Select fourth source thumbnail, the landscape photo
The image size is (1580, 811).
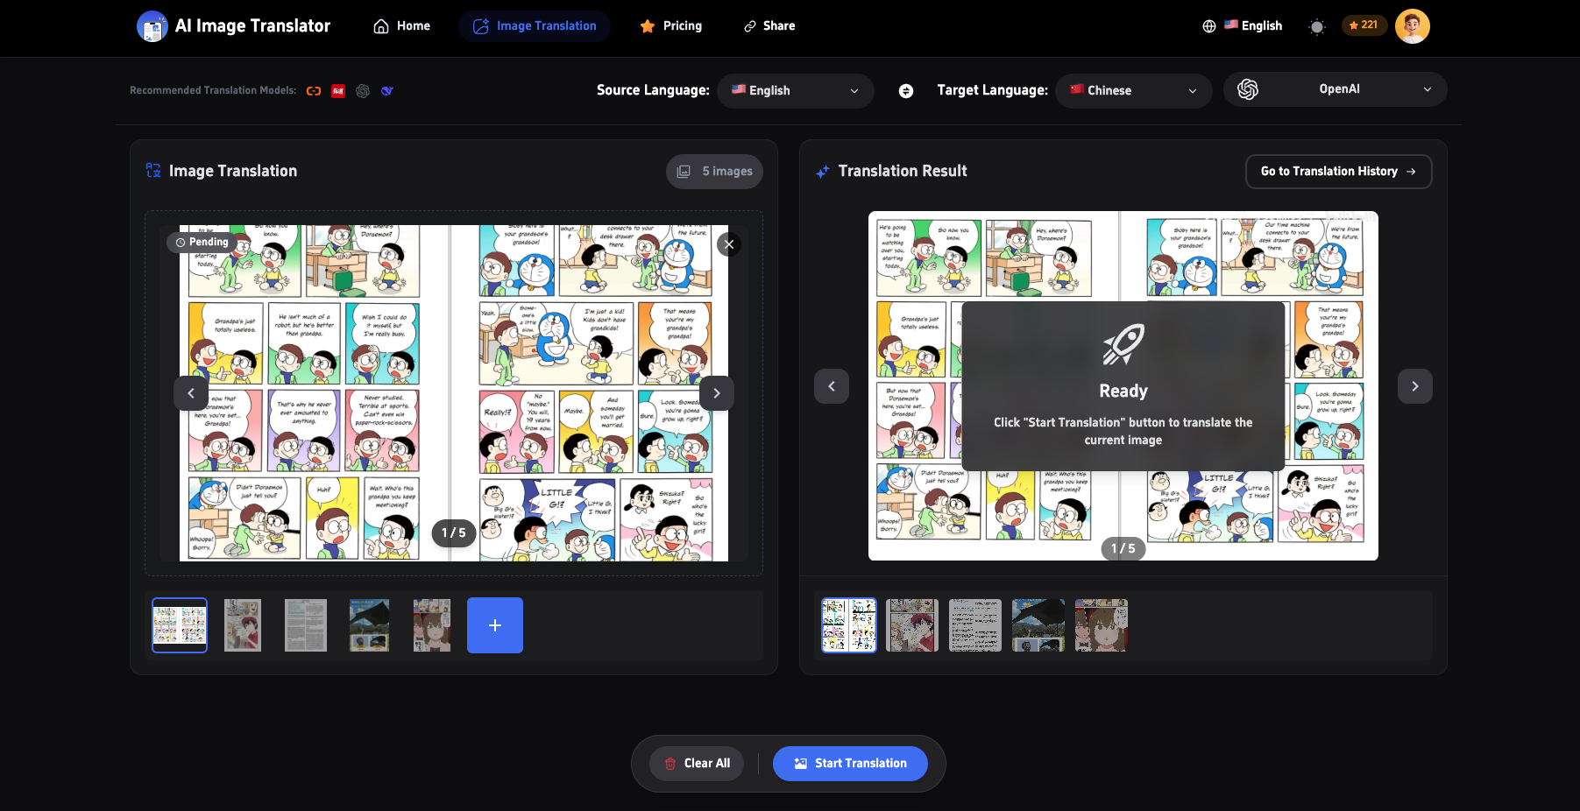pyautogui.click(x=369, y=625)
